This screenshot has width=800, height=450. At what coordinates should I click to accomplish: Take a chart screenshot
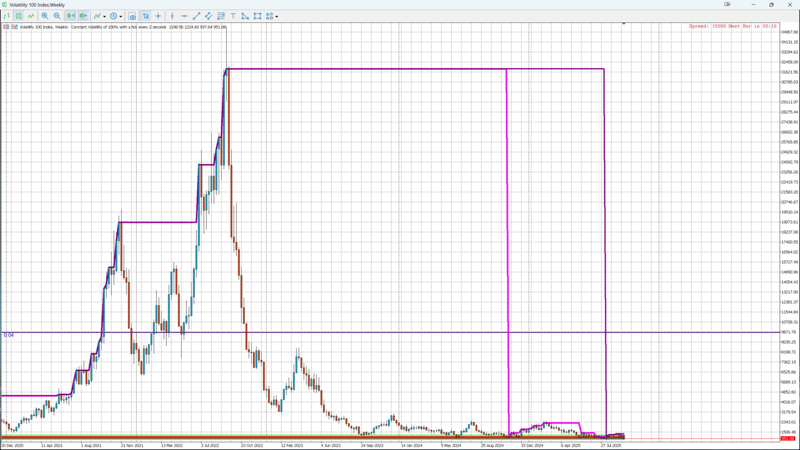(x=132, y=16)
